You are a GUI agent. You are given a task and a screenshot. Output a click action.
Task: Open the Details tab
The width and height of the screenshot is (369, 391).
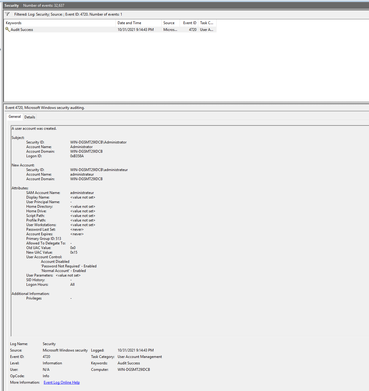30,117
